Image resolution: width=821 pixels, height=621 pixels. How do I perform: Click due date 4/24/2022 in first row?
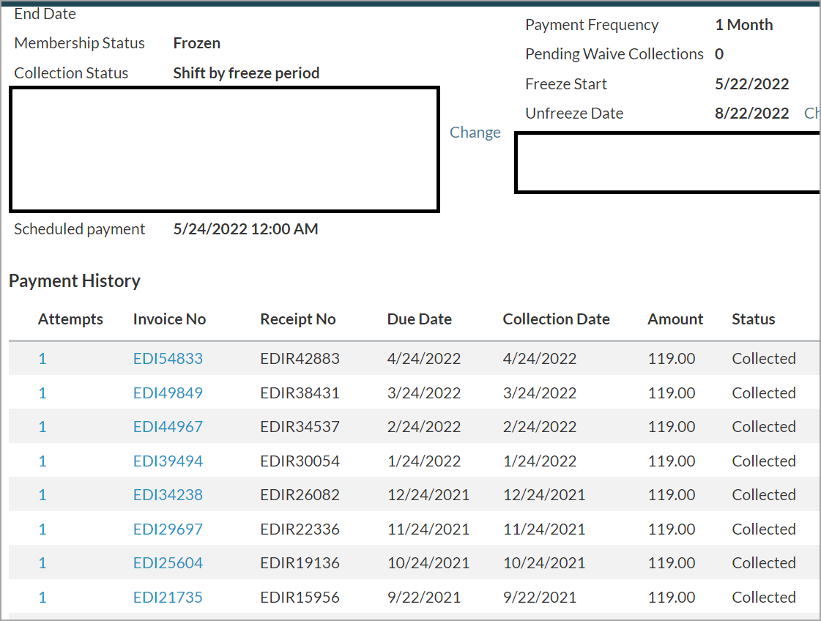[423, 359]
